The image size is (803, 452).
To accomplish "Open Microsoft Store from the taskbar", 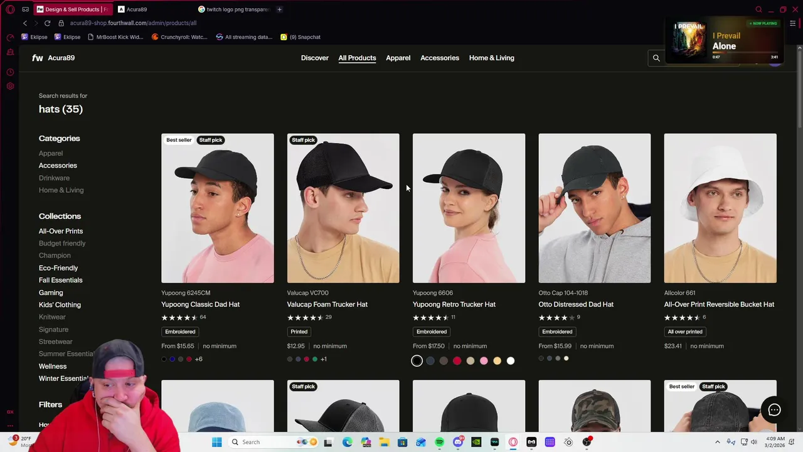I will 402,442.
